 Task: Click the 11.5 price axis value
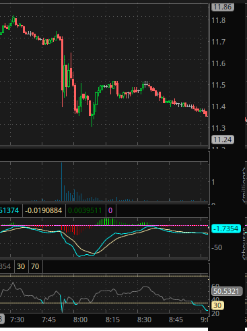click(x=219, y=85)
